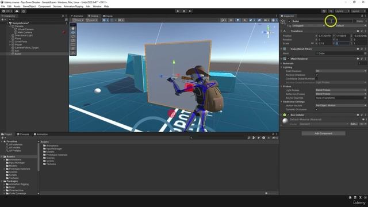This screenshot has width=368, height=207.
Task: Select Directional Light in Hierarchy
Action: 24,36
